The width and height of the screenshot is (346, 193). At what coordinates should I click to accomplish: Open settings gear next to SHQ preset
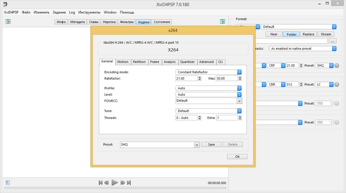[336, 65]
